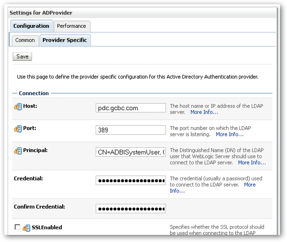Click the page description about Active Directory provider
The image size is (287, 242).
click(137, 77)
